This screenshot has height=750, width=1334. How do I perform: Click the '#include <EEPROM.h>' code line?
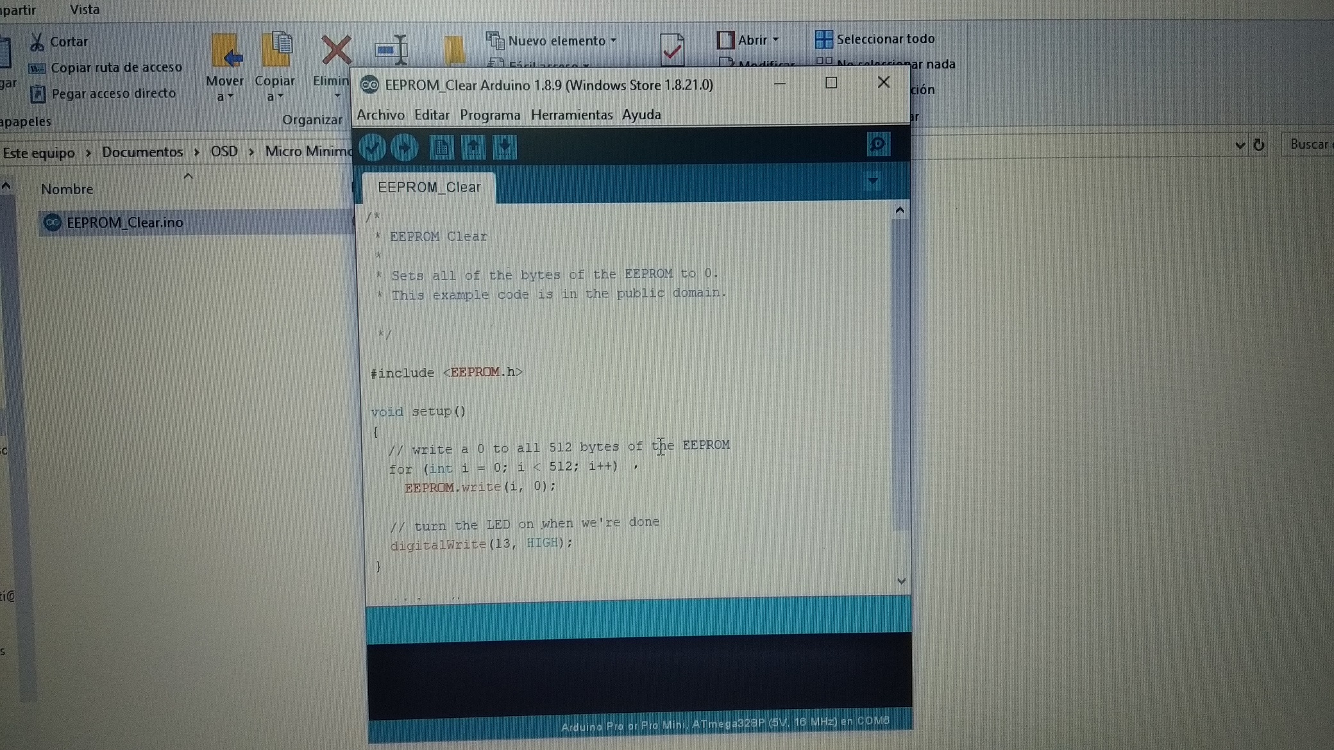click(446, 372)
